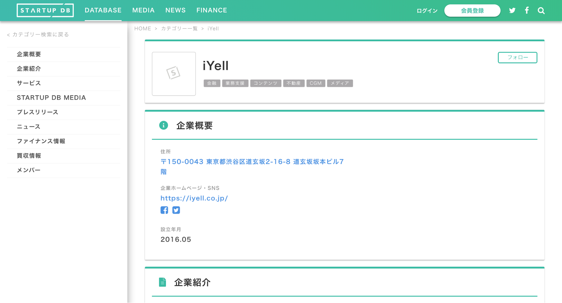The image size is (562, 303).
Task: Click the 住所 label
Action: point(166,152)
